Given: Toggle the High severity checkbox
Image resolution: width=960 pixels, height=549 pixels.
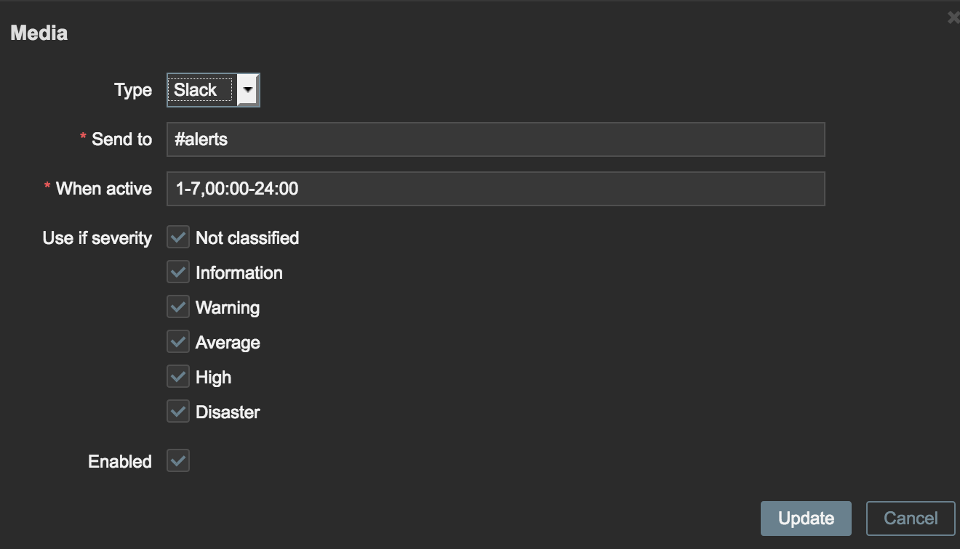Looking at the screenshot, I should pos(178,376).
